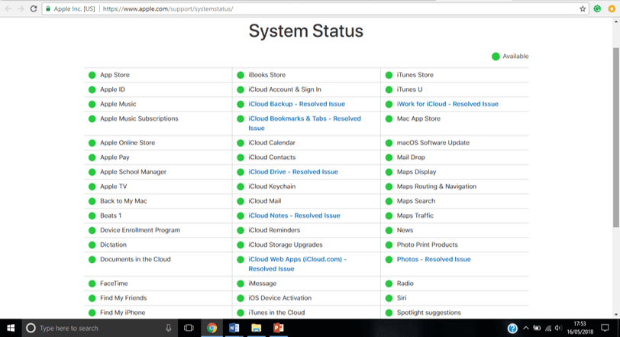Open the Windows Start menu

pyautogui.click(x=11, y=328)
